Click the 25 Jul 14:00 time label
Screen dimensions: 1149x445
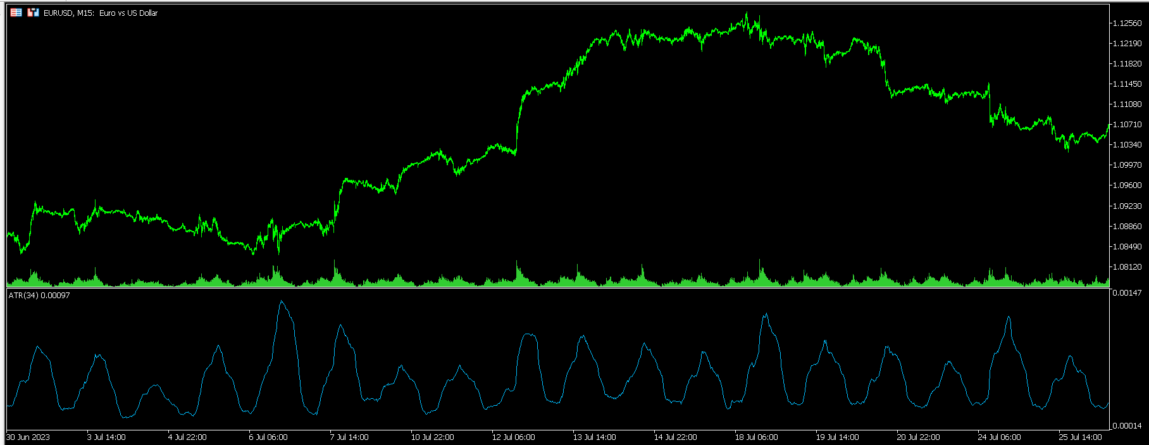click(1080, 437)
